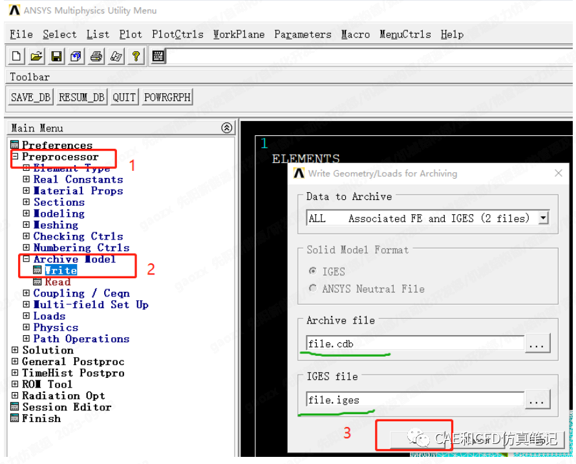Click the Raise Hidden keyboard icon

click(158, 56)
